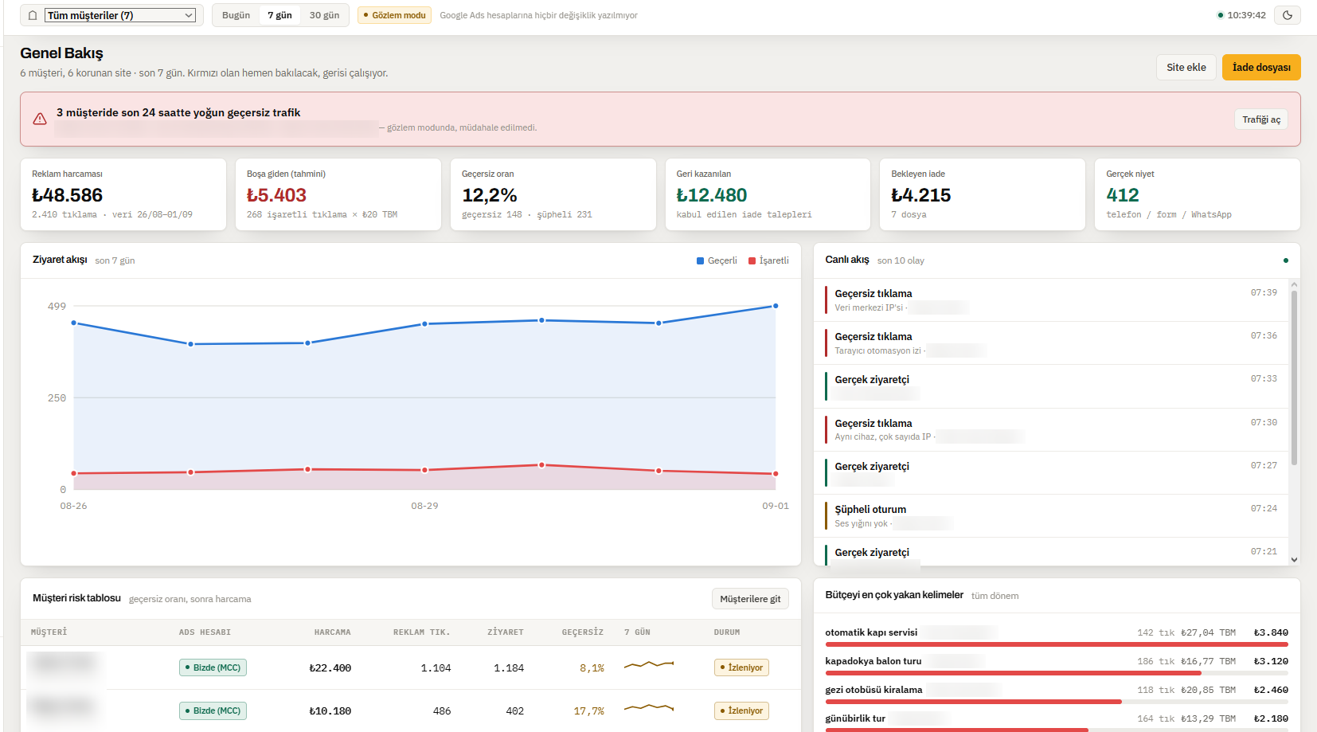Open the 07:33 Gerçek ziyaretçi event
Screen dimensions: 1317x732
point(1051,386)
